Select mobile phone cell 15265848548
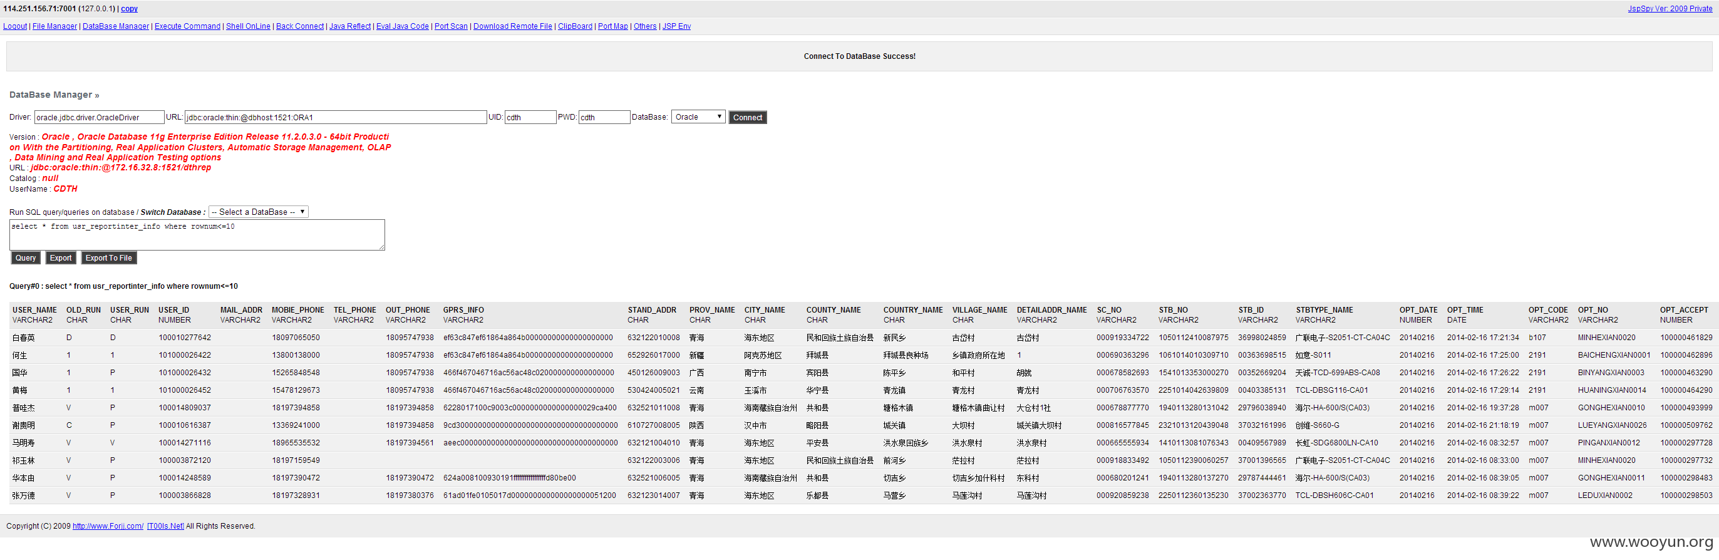 pos(296,373)
